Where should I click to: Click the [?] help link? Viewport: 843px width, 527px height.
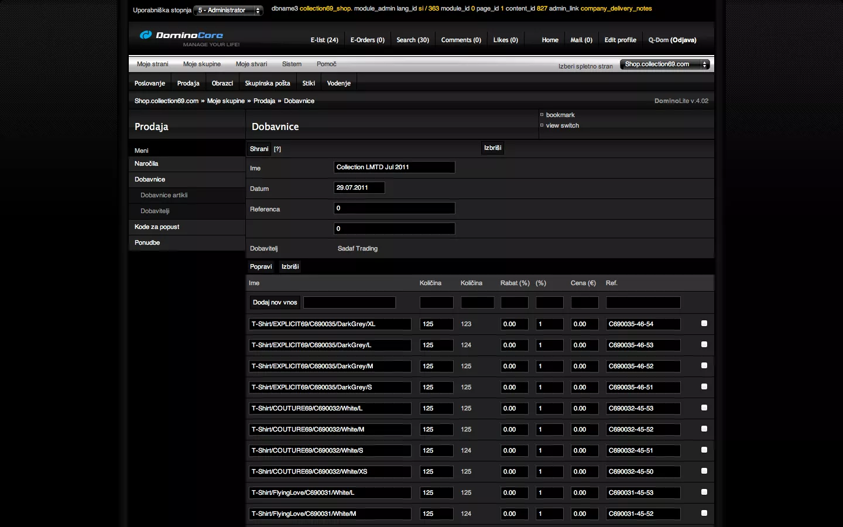click(x=277, y=149)
